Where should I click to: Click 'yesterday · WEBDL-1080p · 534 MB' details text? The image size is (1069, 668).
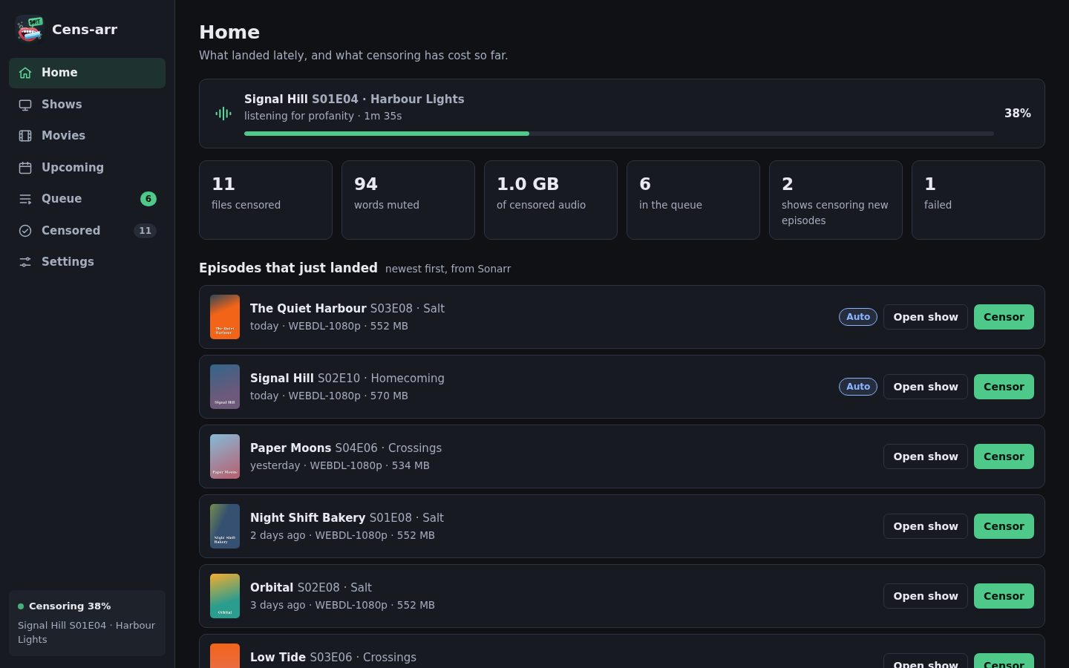pos(340,465)
